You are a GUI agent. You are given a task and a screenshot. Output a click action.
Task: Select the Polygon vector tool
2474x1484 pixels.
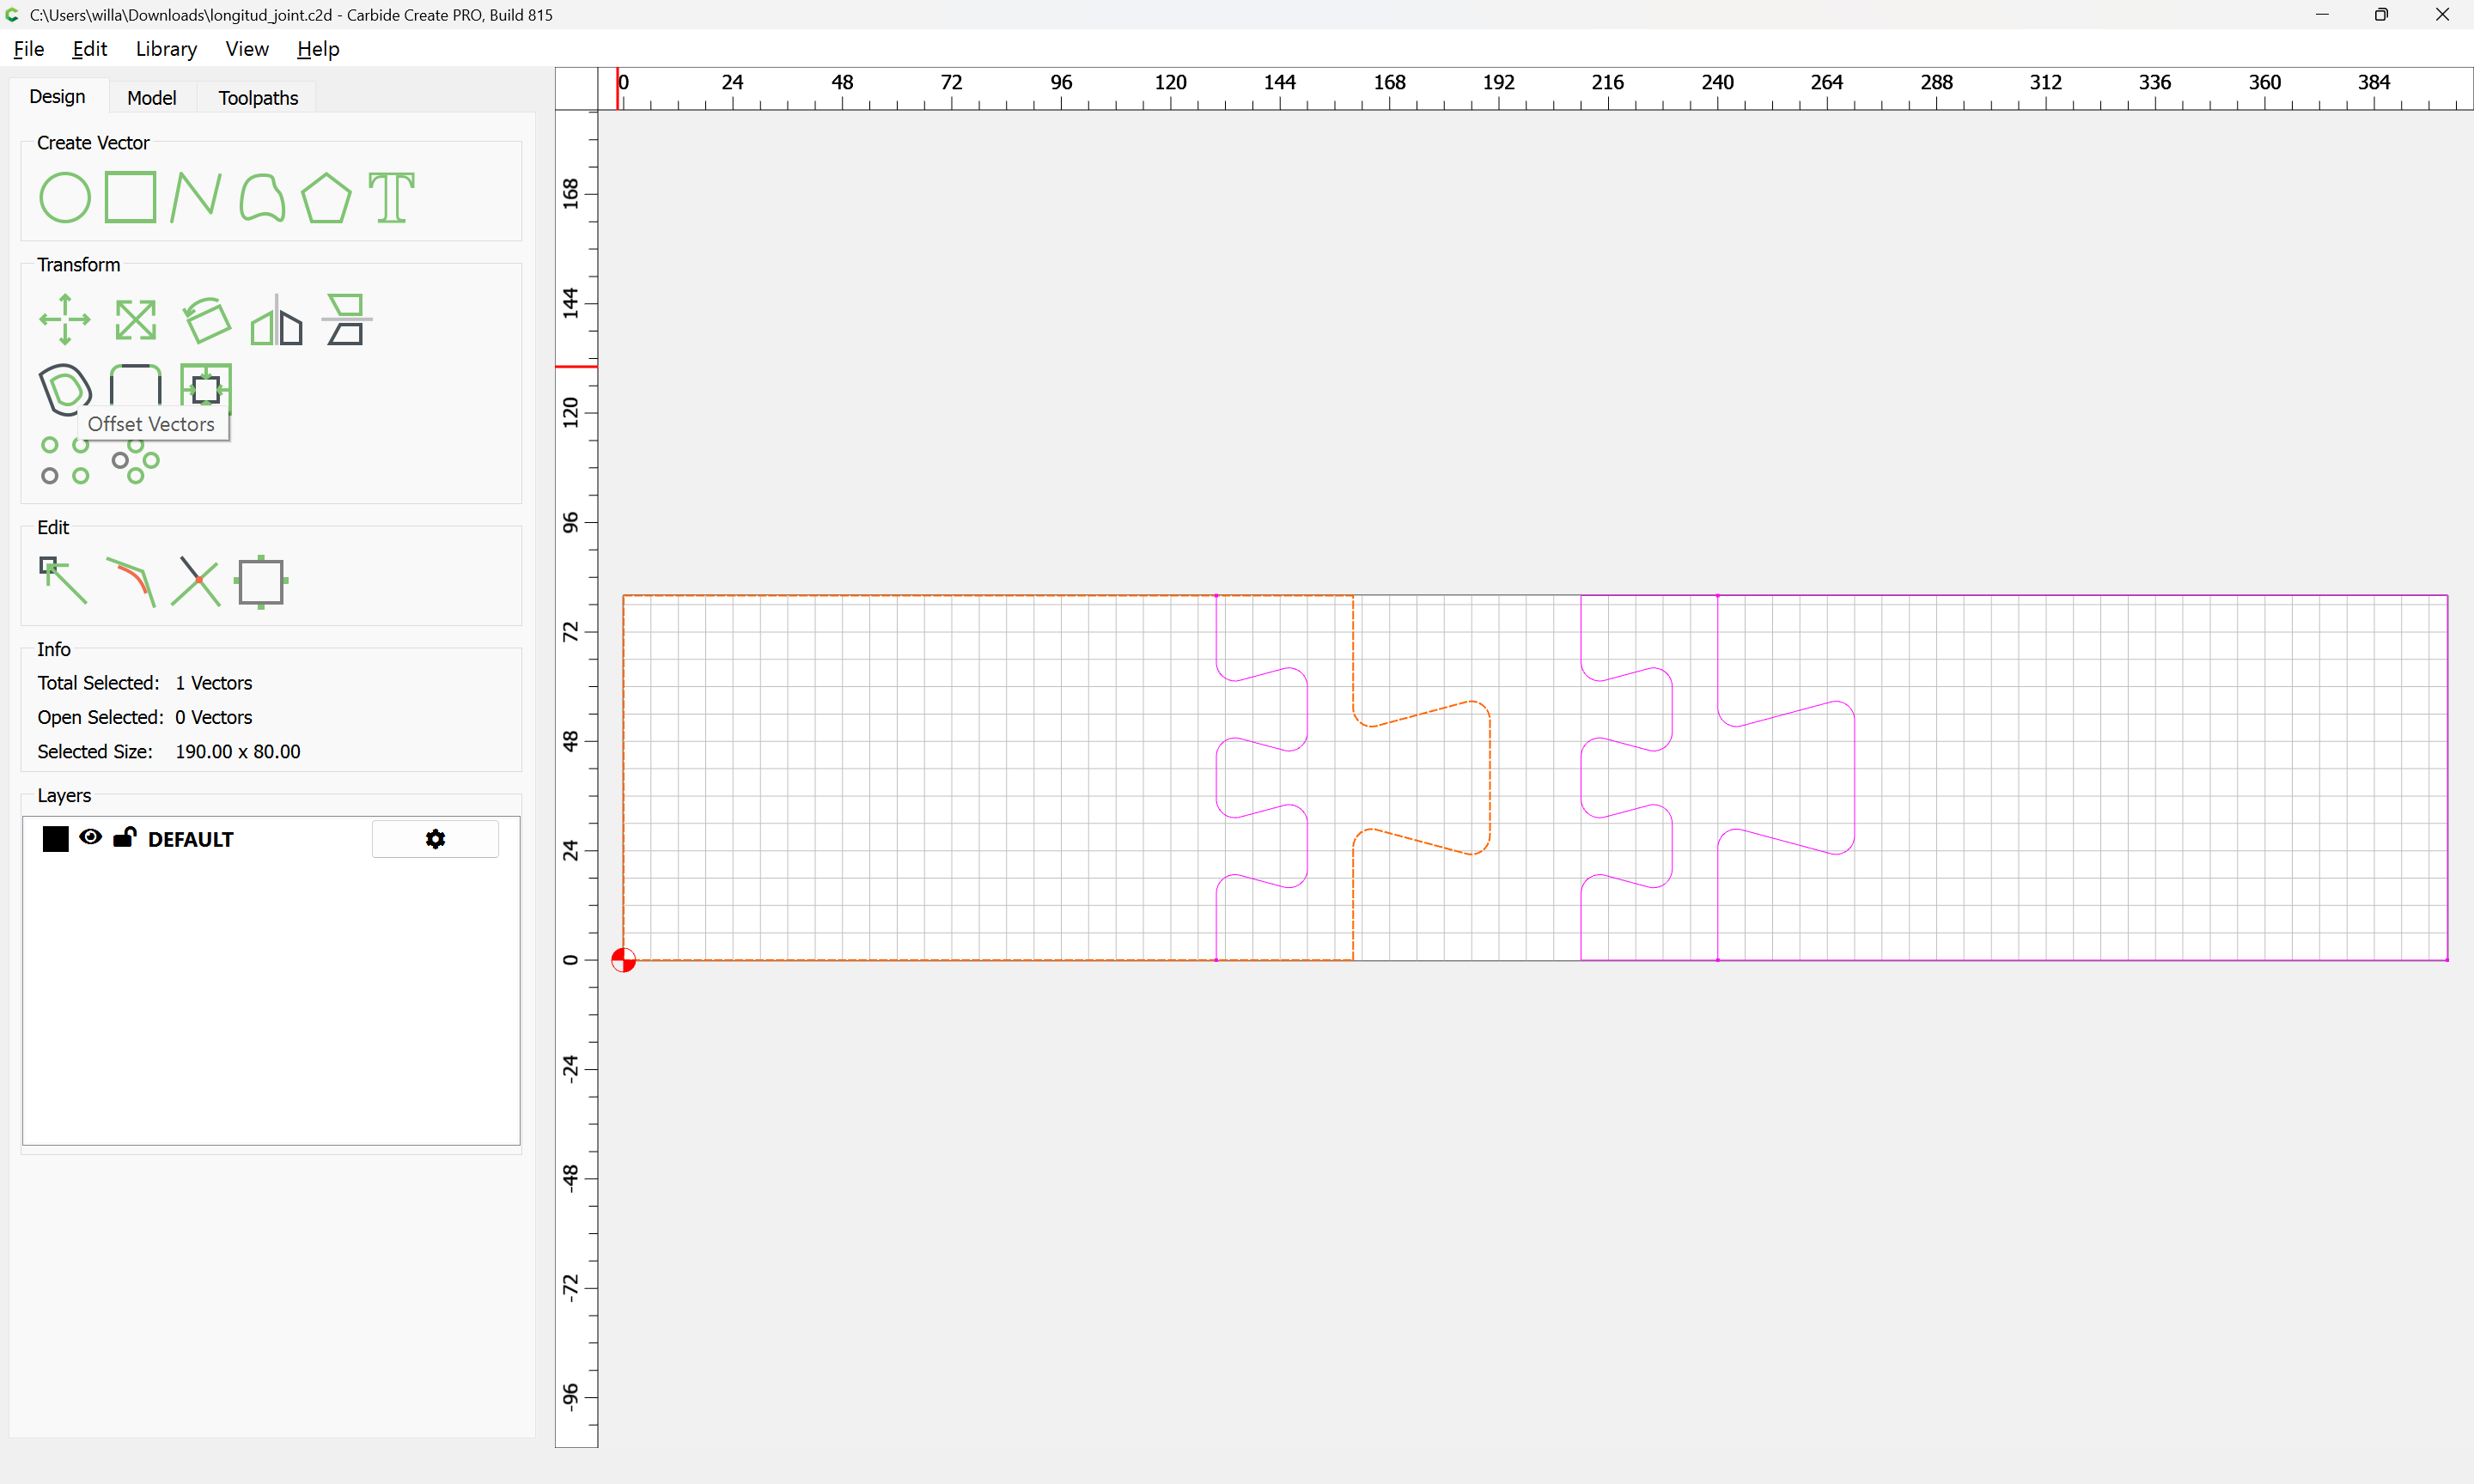326,197
